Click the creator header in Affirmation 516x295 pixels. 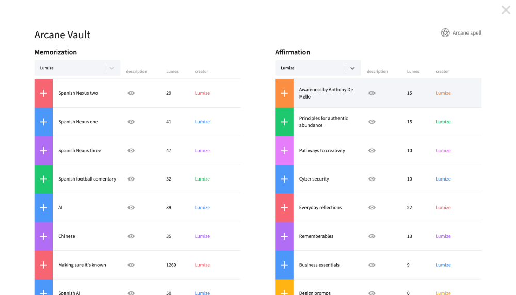[x=442, y=71]
